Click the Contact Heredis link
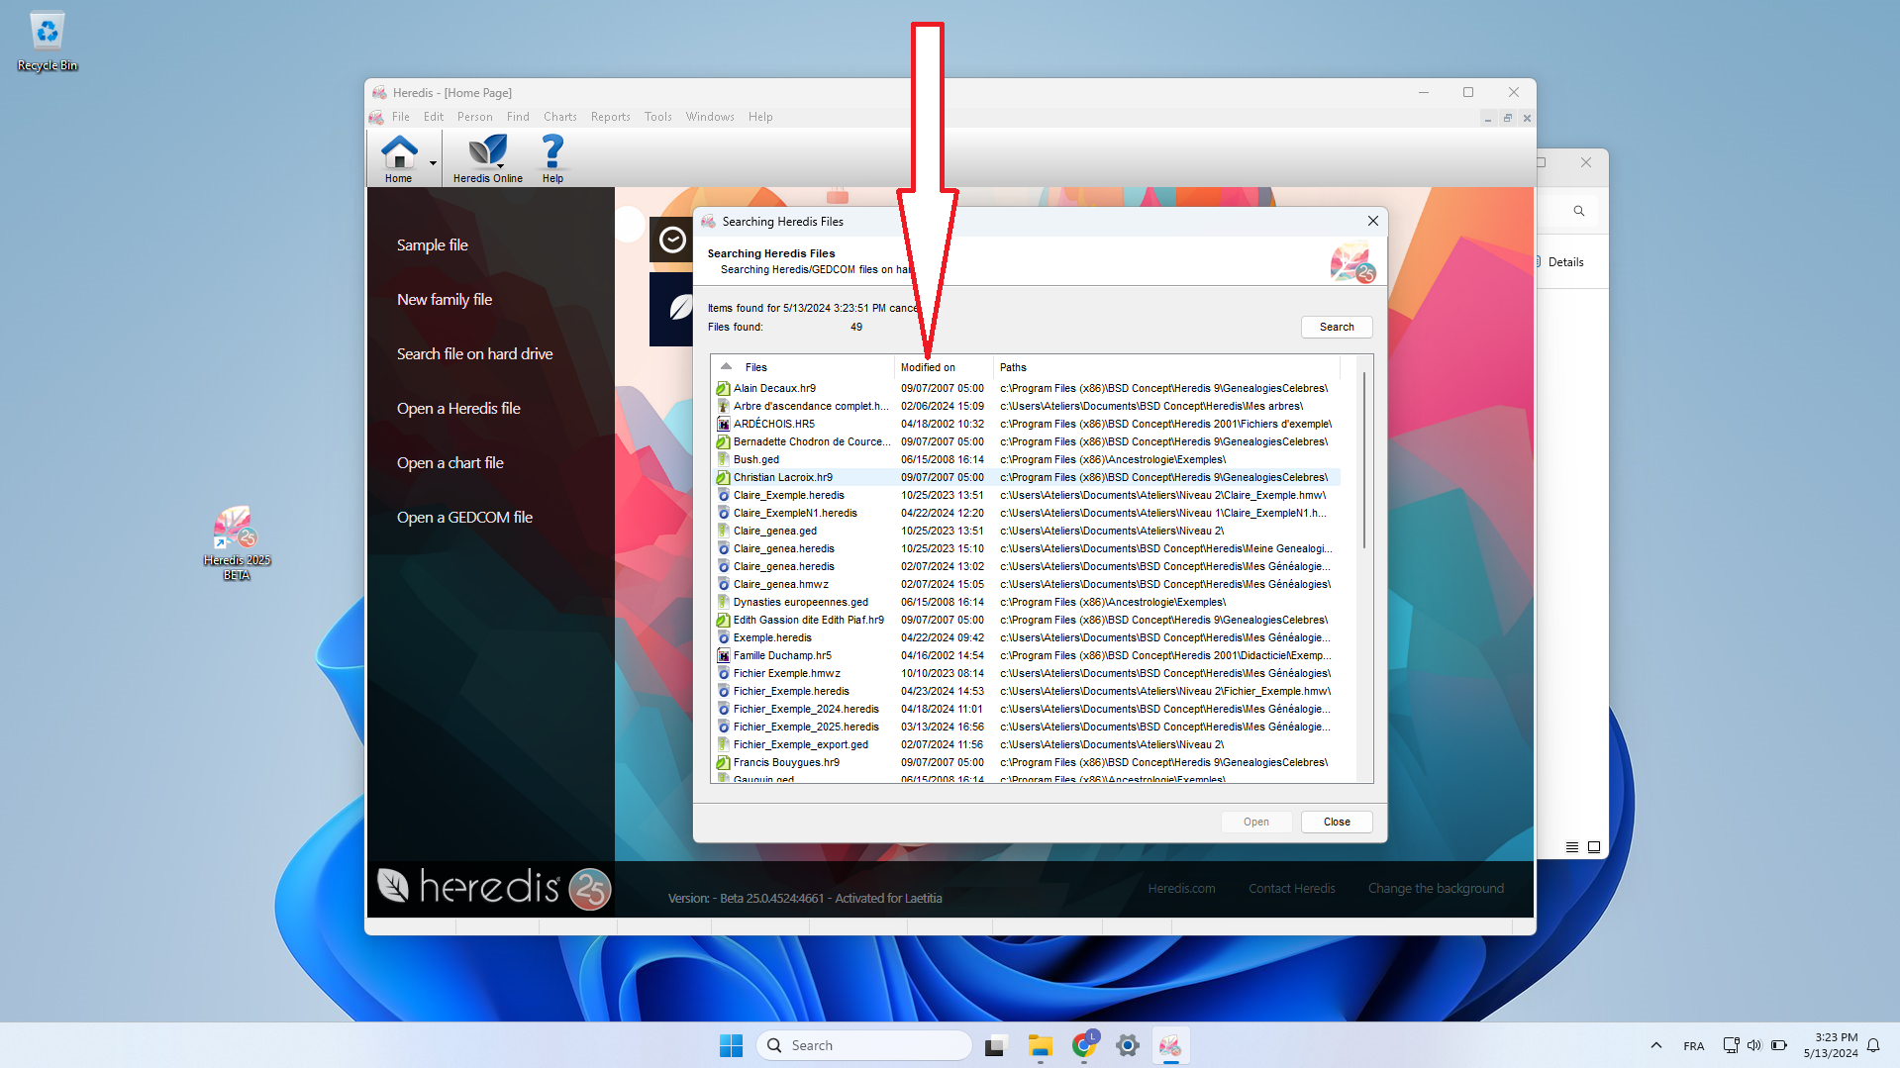 pos(1291,888)
